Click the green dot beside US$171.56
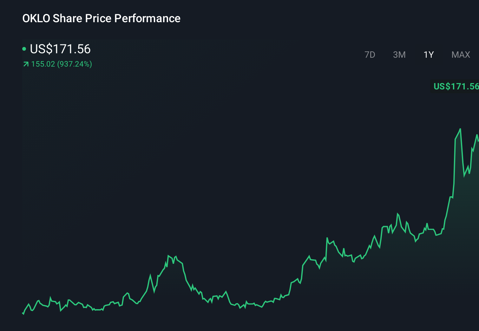 pyautogui.click(x=24, y=49)
